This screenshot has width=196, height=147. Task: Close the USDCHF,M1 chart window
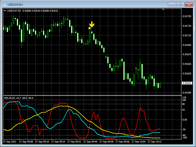(x=189, y=5)
